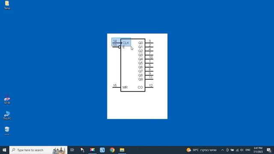Click the Q4 output label
Screen dimensions: 274x154
point(140,59)
